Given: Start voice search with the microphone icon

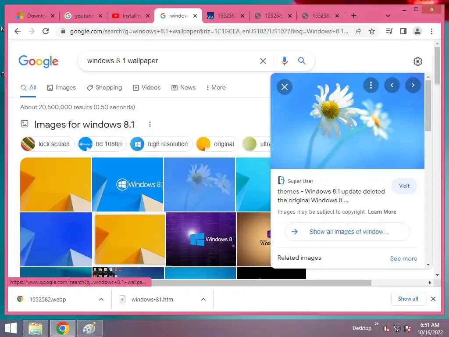Looking at the screenshot, I should point(284,61).
